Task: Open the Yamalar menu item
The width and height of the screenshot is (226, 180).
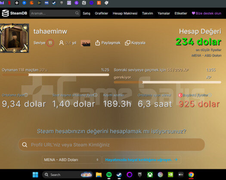Action: click(x=164, y=13)
